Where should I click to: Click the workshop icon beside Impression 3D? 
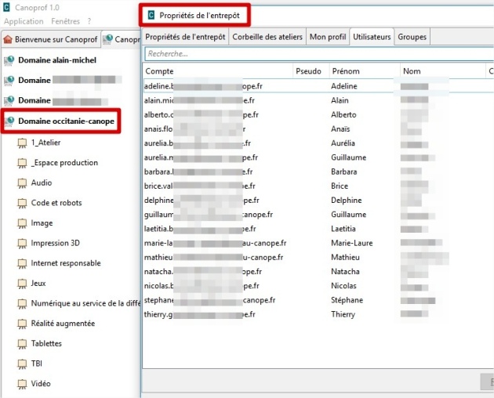[x=22, y=244]
